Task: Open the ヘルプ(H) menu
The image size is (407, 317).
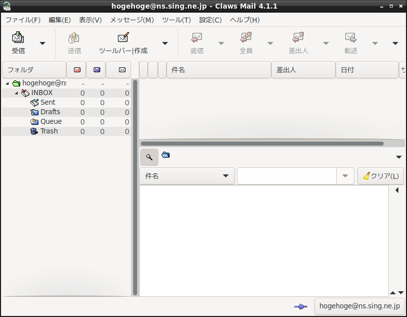Action: [245, 20]
